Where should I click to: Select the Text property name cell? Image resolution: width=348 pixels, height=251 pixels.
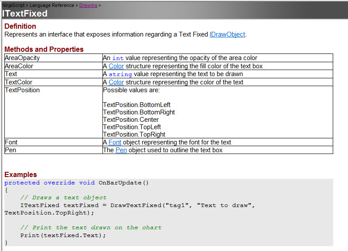pos(54,74)
